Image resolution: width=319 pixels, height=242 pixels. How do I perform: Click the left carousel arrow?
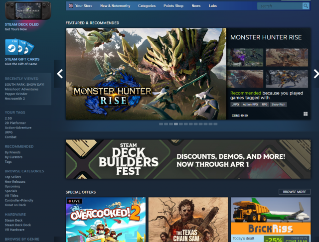(60, 74)
